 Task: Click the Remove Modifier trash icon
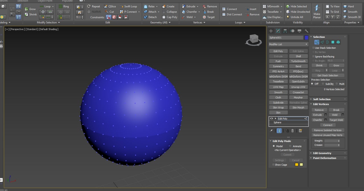coord(292,131)
